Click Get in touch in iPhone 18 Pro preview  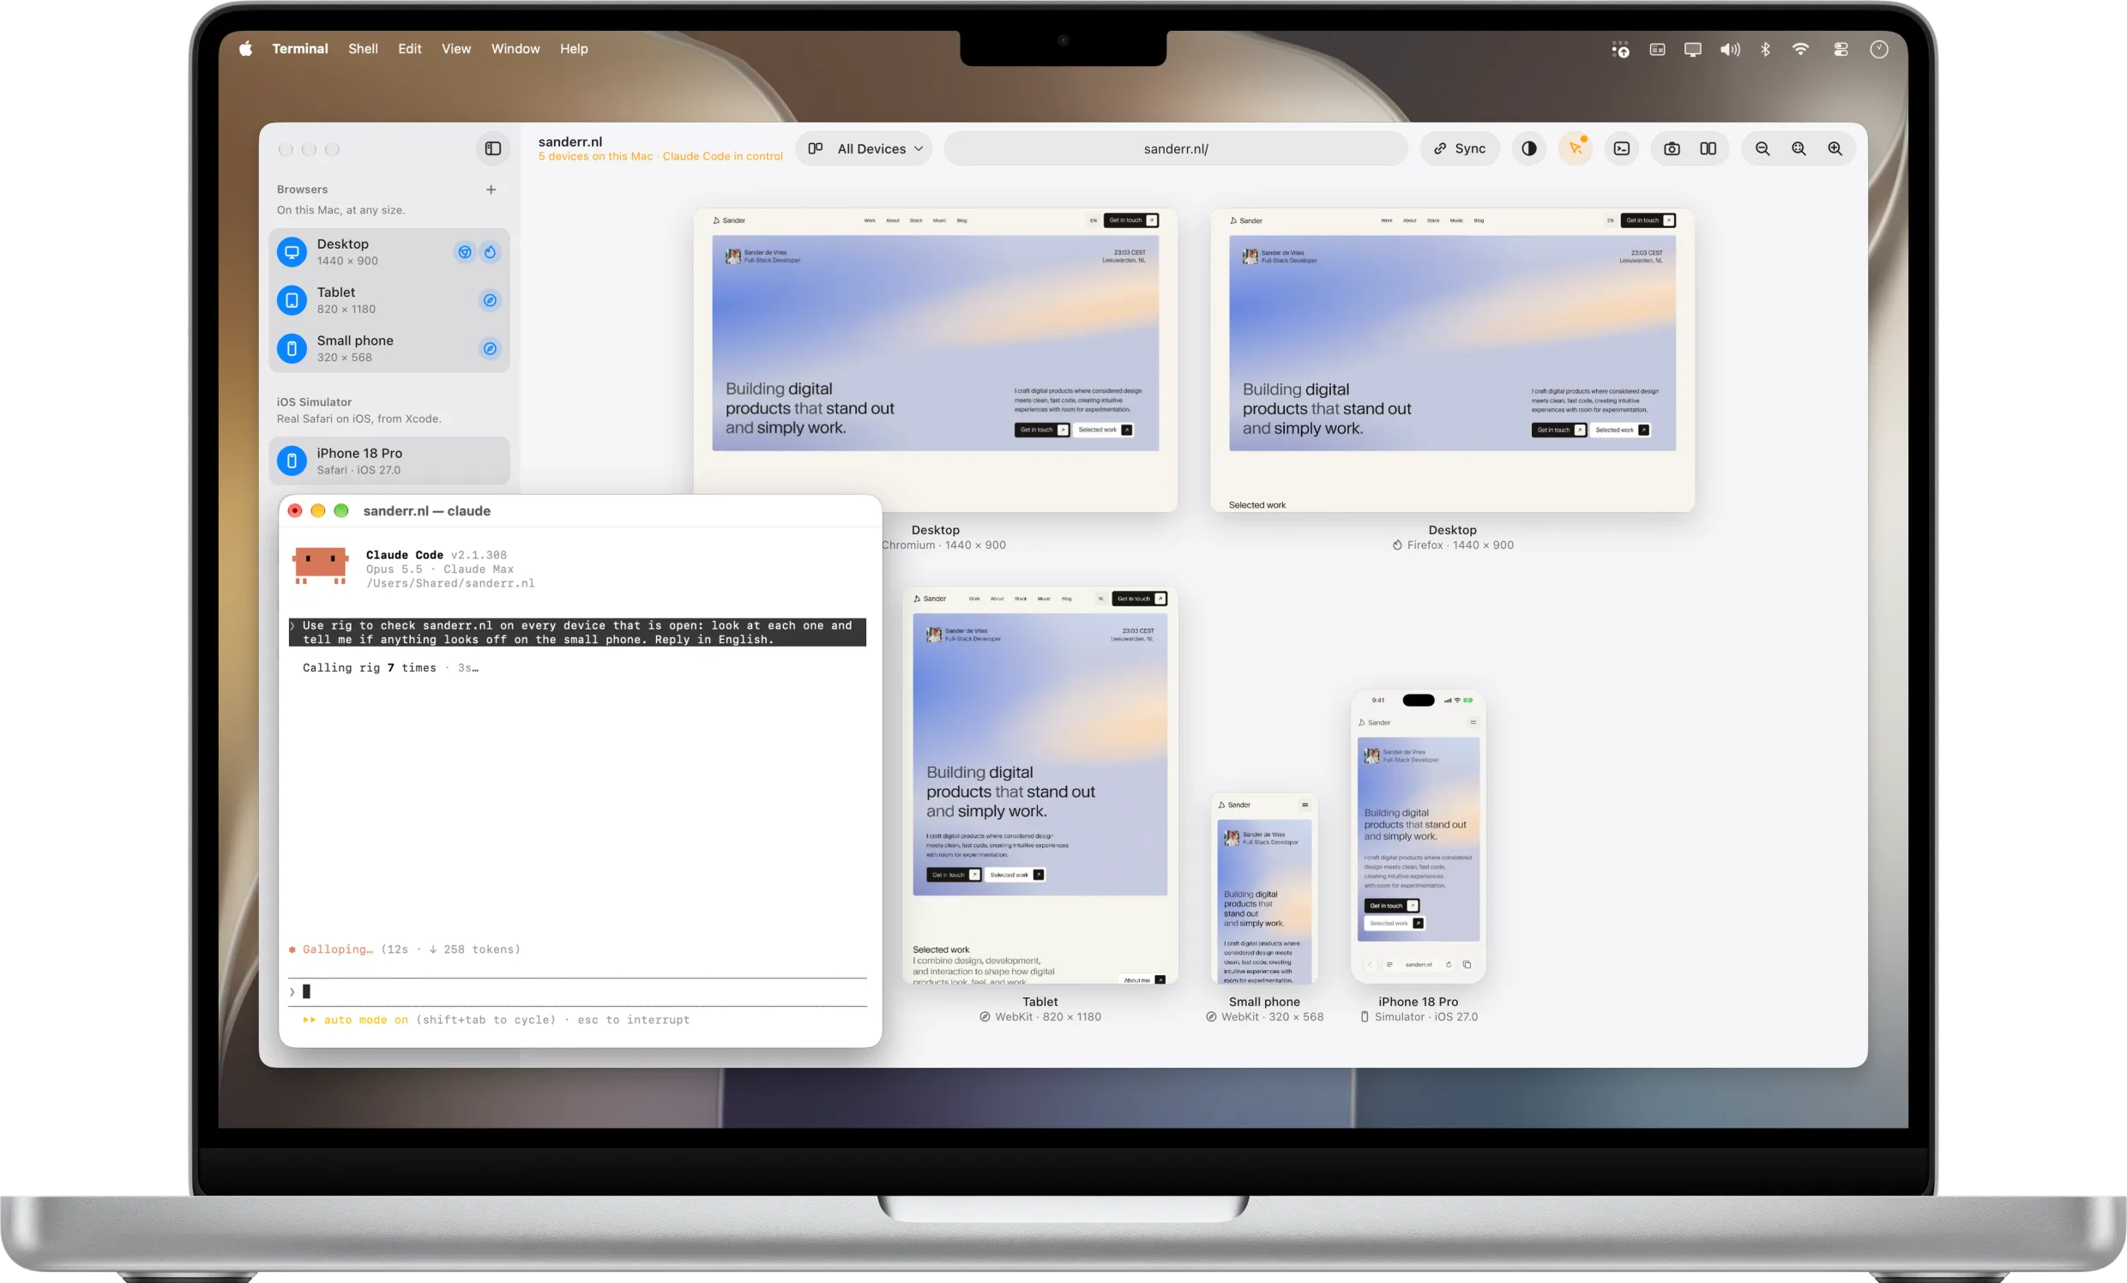pyautogui.click(x=1391, y=906)
